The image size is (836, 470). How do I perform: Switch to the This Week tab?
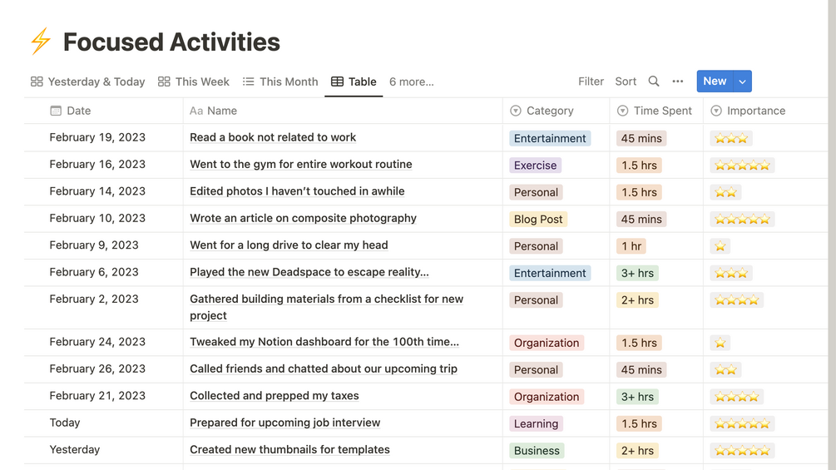coord(194,82)
